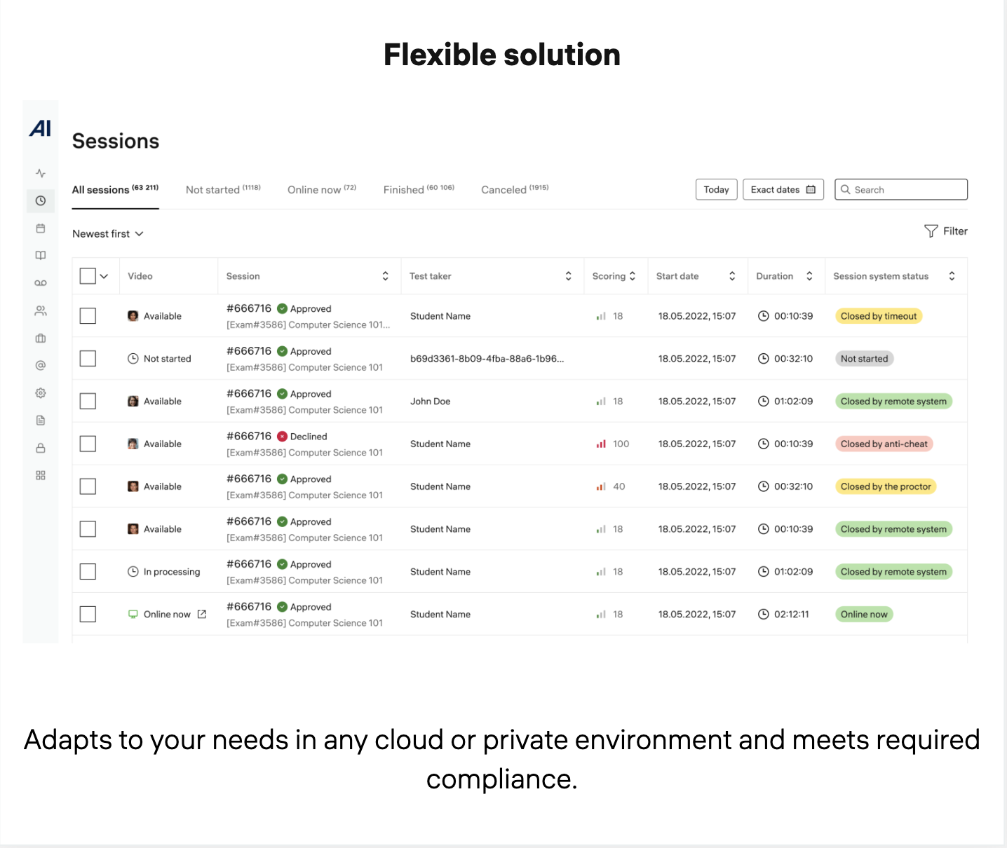Open the Filter options
This screenshot has height=848, width=1007.
[x=946, y=231]
